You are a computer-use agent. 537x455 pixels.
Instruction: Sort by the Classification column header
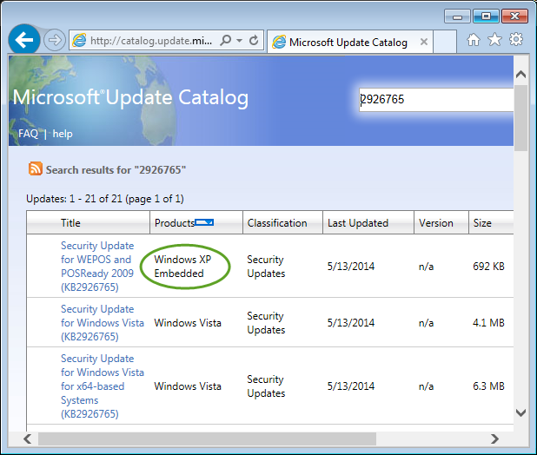[276, 223]
